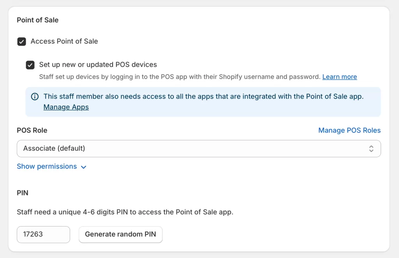Click the info icon in the blue banner

click(35, 97)
